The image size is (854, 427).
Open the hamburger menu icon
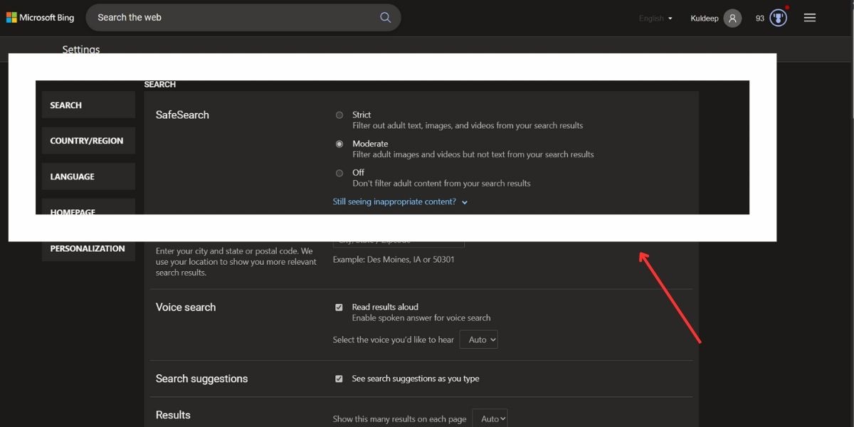[809, 18]
